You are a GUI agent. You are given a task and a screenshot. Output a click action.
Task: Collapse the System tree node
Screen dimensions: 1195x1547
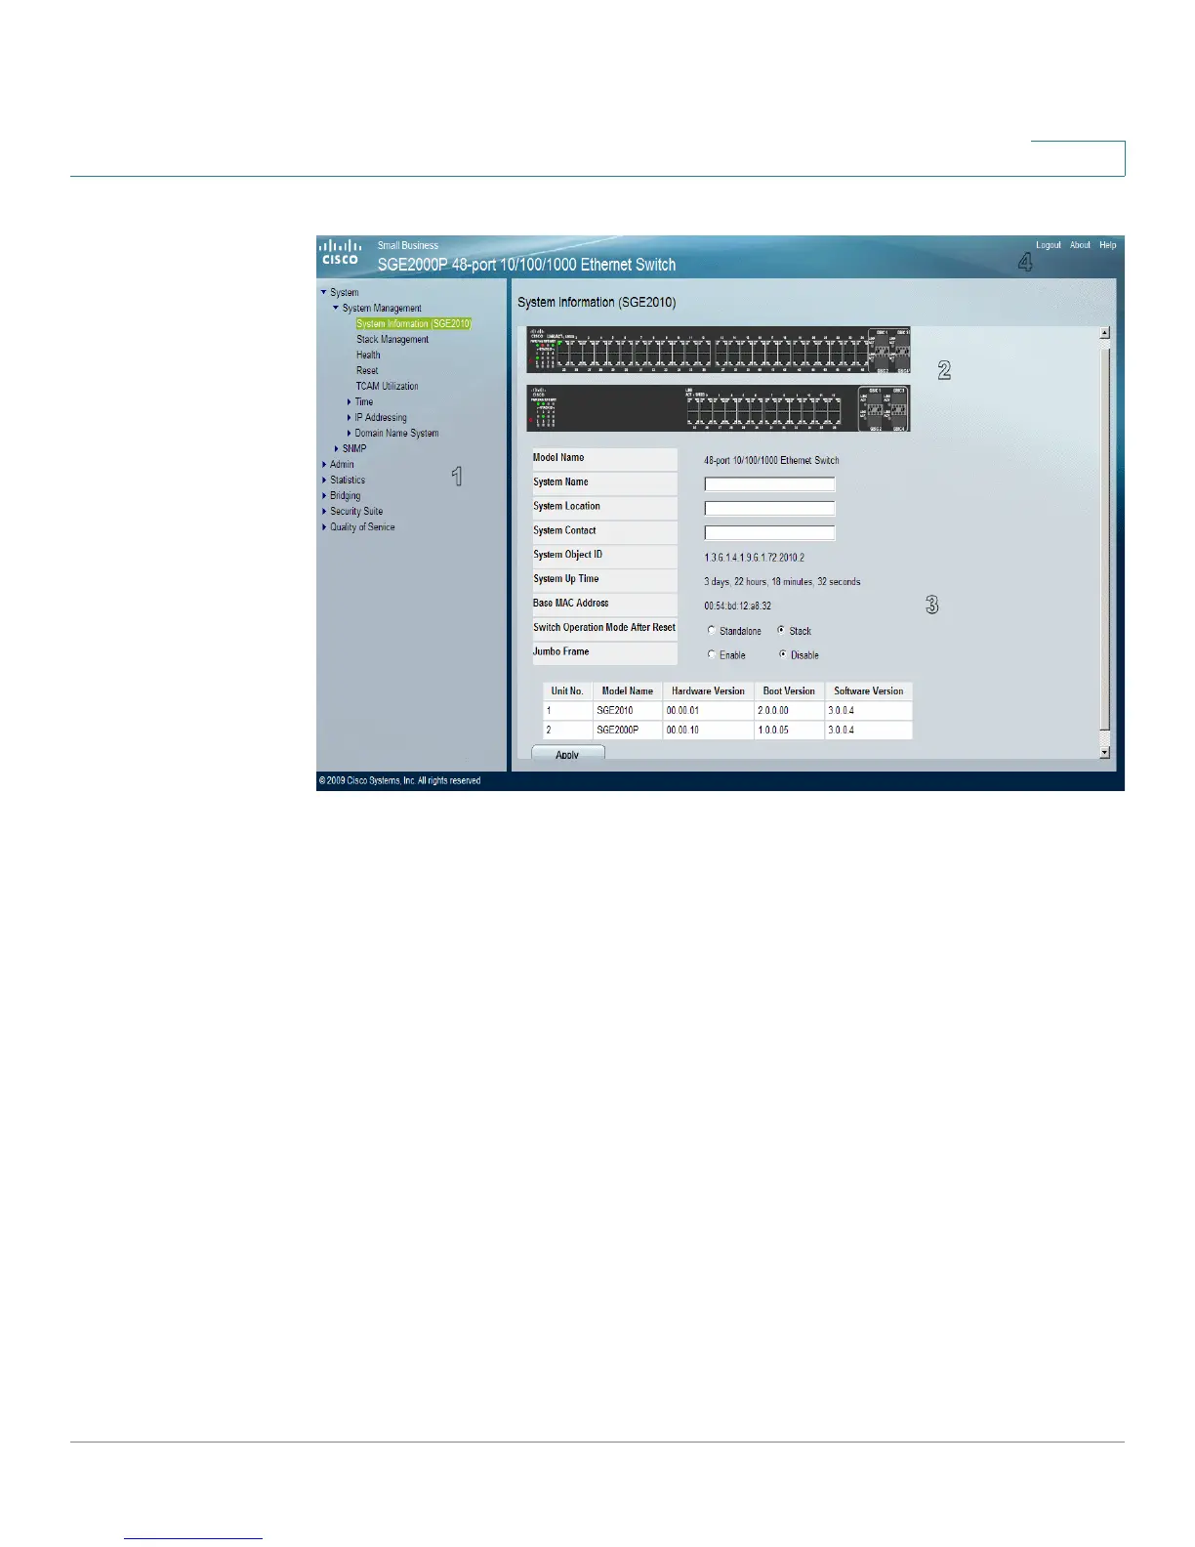pyautogui.click(x=324, y=292)
